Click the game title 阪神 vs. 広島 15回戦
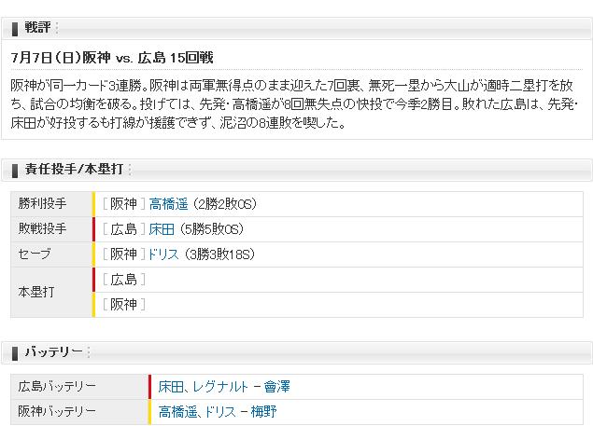The height and width of the screenshot is (426, 593). (x=112, y=58)
